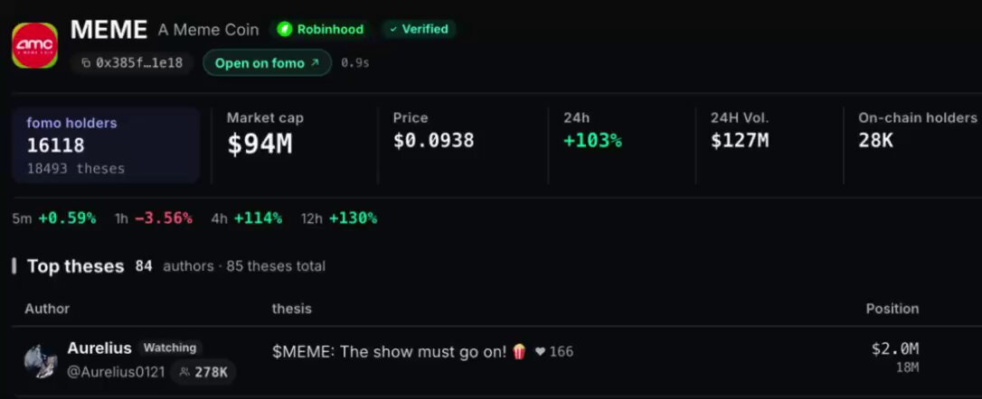Select the 1h price change interval
The height and width of the screenshot is (399, 982).
pyautogui.click(x=154, y=218)
